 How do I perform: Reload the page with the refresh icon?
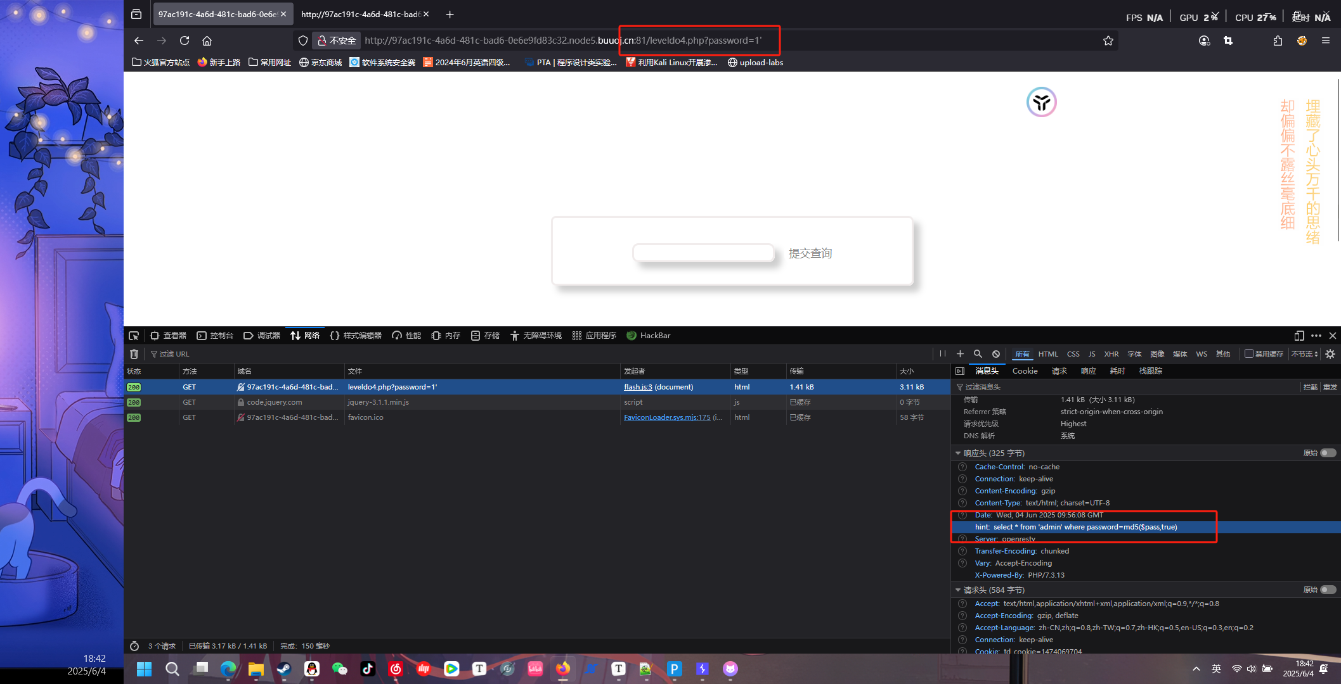[x=185, y=41]
